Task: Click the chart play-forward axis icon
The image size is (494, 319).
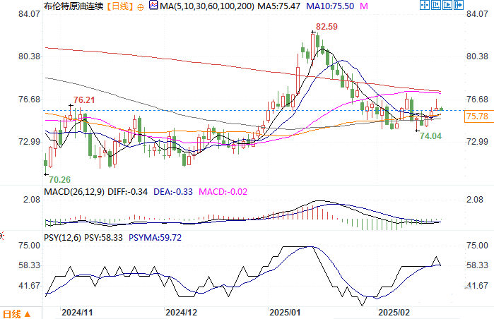Action: tap(447, 5)
